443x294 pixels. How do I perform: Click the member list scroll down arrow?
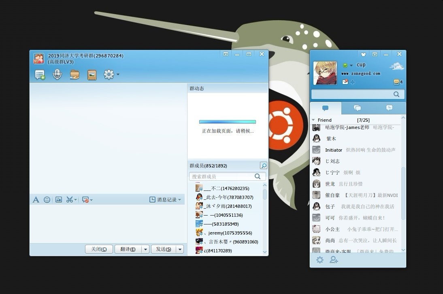pos(265,252)
